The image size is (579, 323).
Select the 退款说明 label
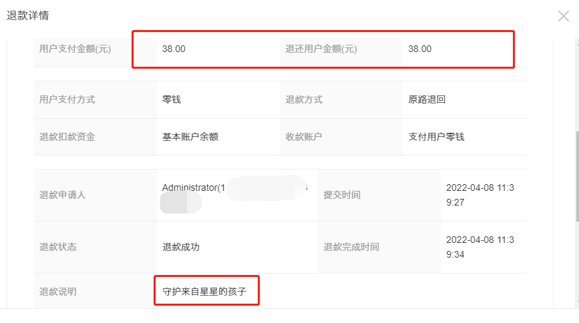[x=58, y=292]
